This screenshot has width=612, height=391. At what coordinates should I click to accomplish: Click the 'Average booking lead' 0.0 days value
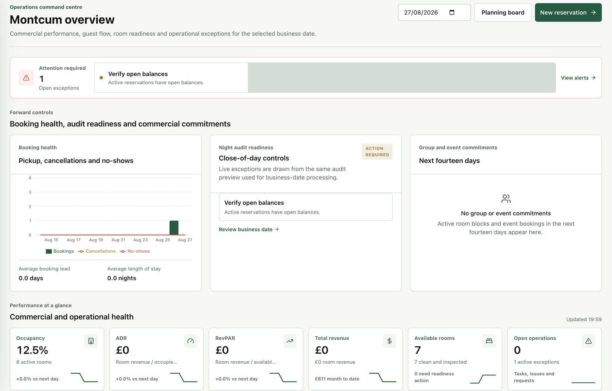[x=31, y=278]
